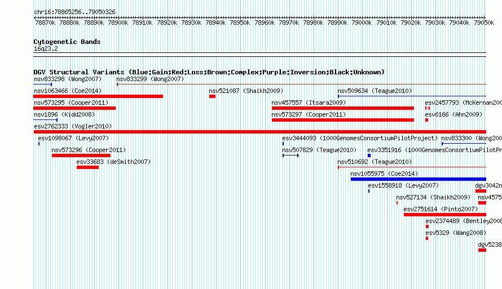Select nsv1896 (Kidd2008) label
The height and width of the screenshot is (289, 502).
[x=64, y=114]
